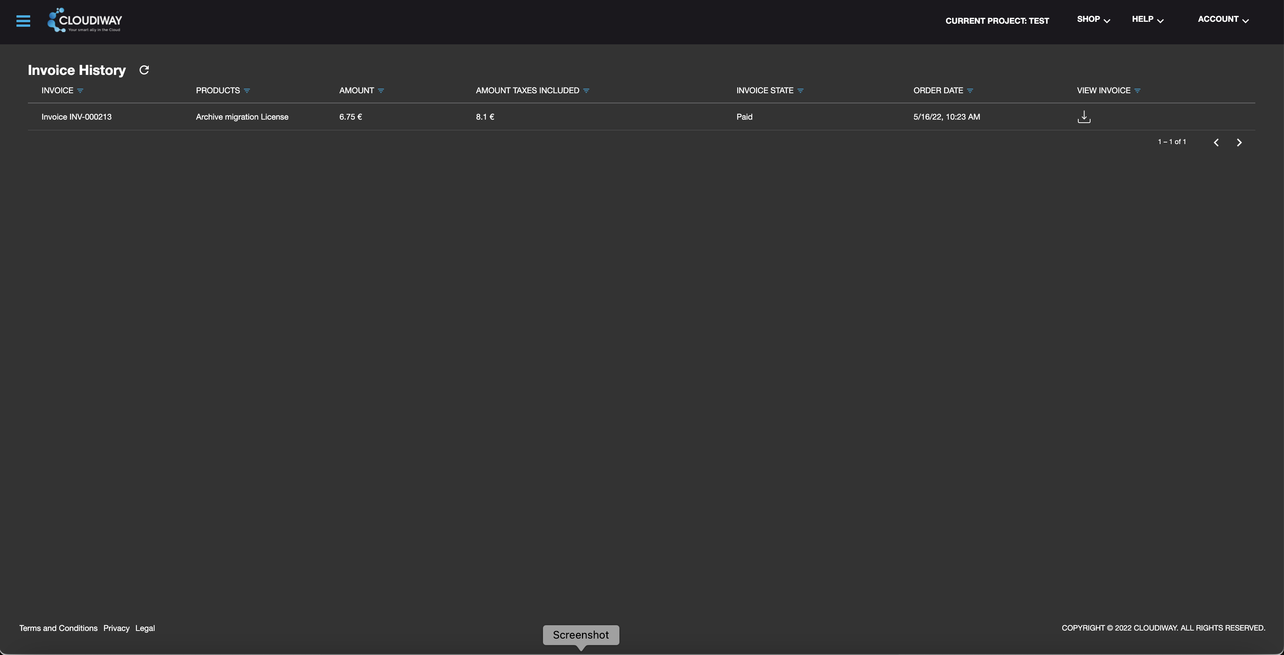This screenshot has height=655, width=1284.
Task: Expand the HELP menu
Action: [1147, 19]
